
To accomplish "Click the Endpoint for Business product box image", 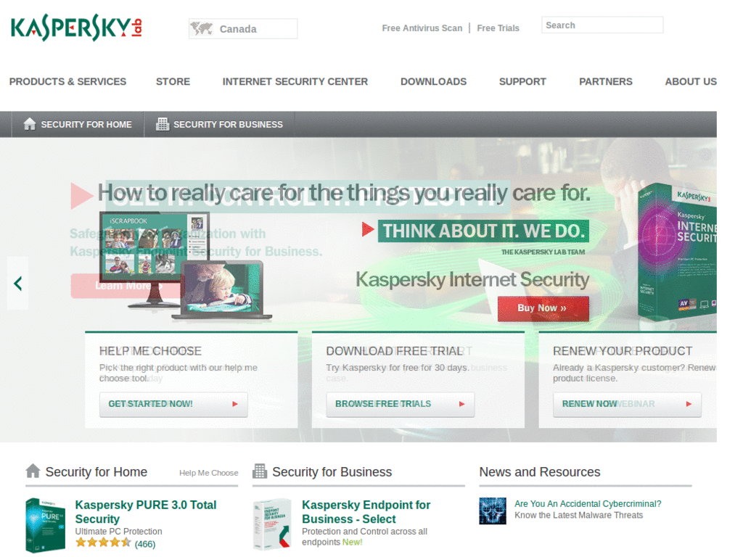I will coord(272,524).
